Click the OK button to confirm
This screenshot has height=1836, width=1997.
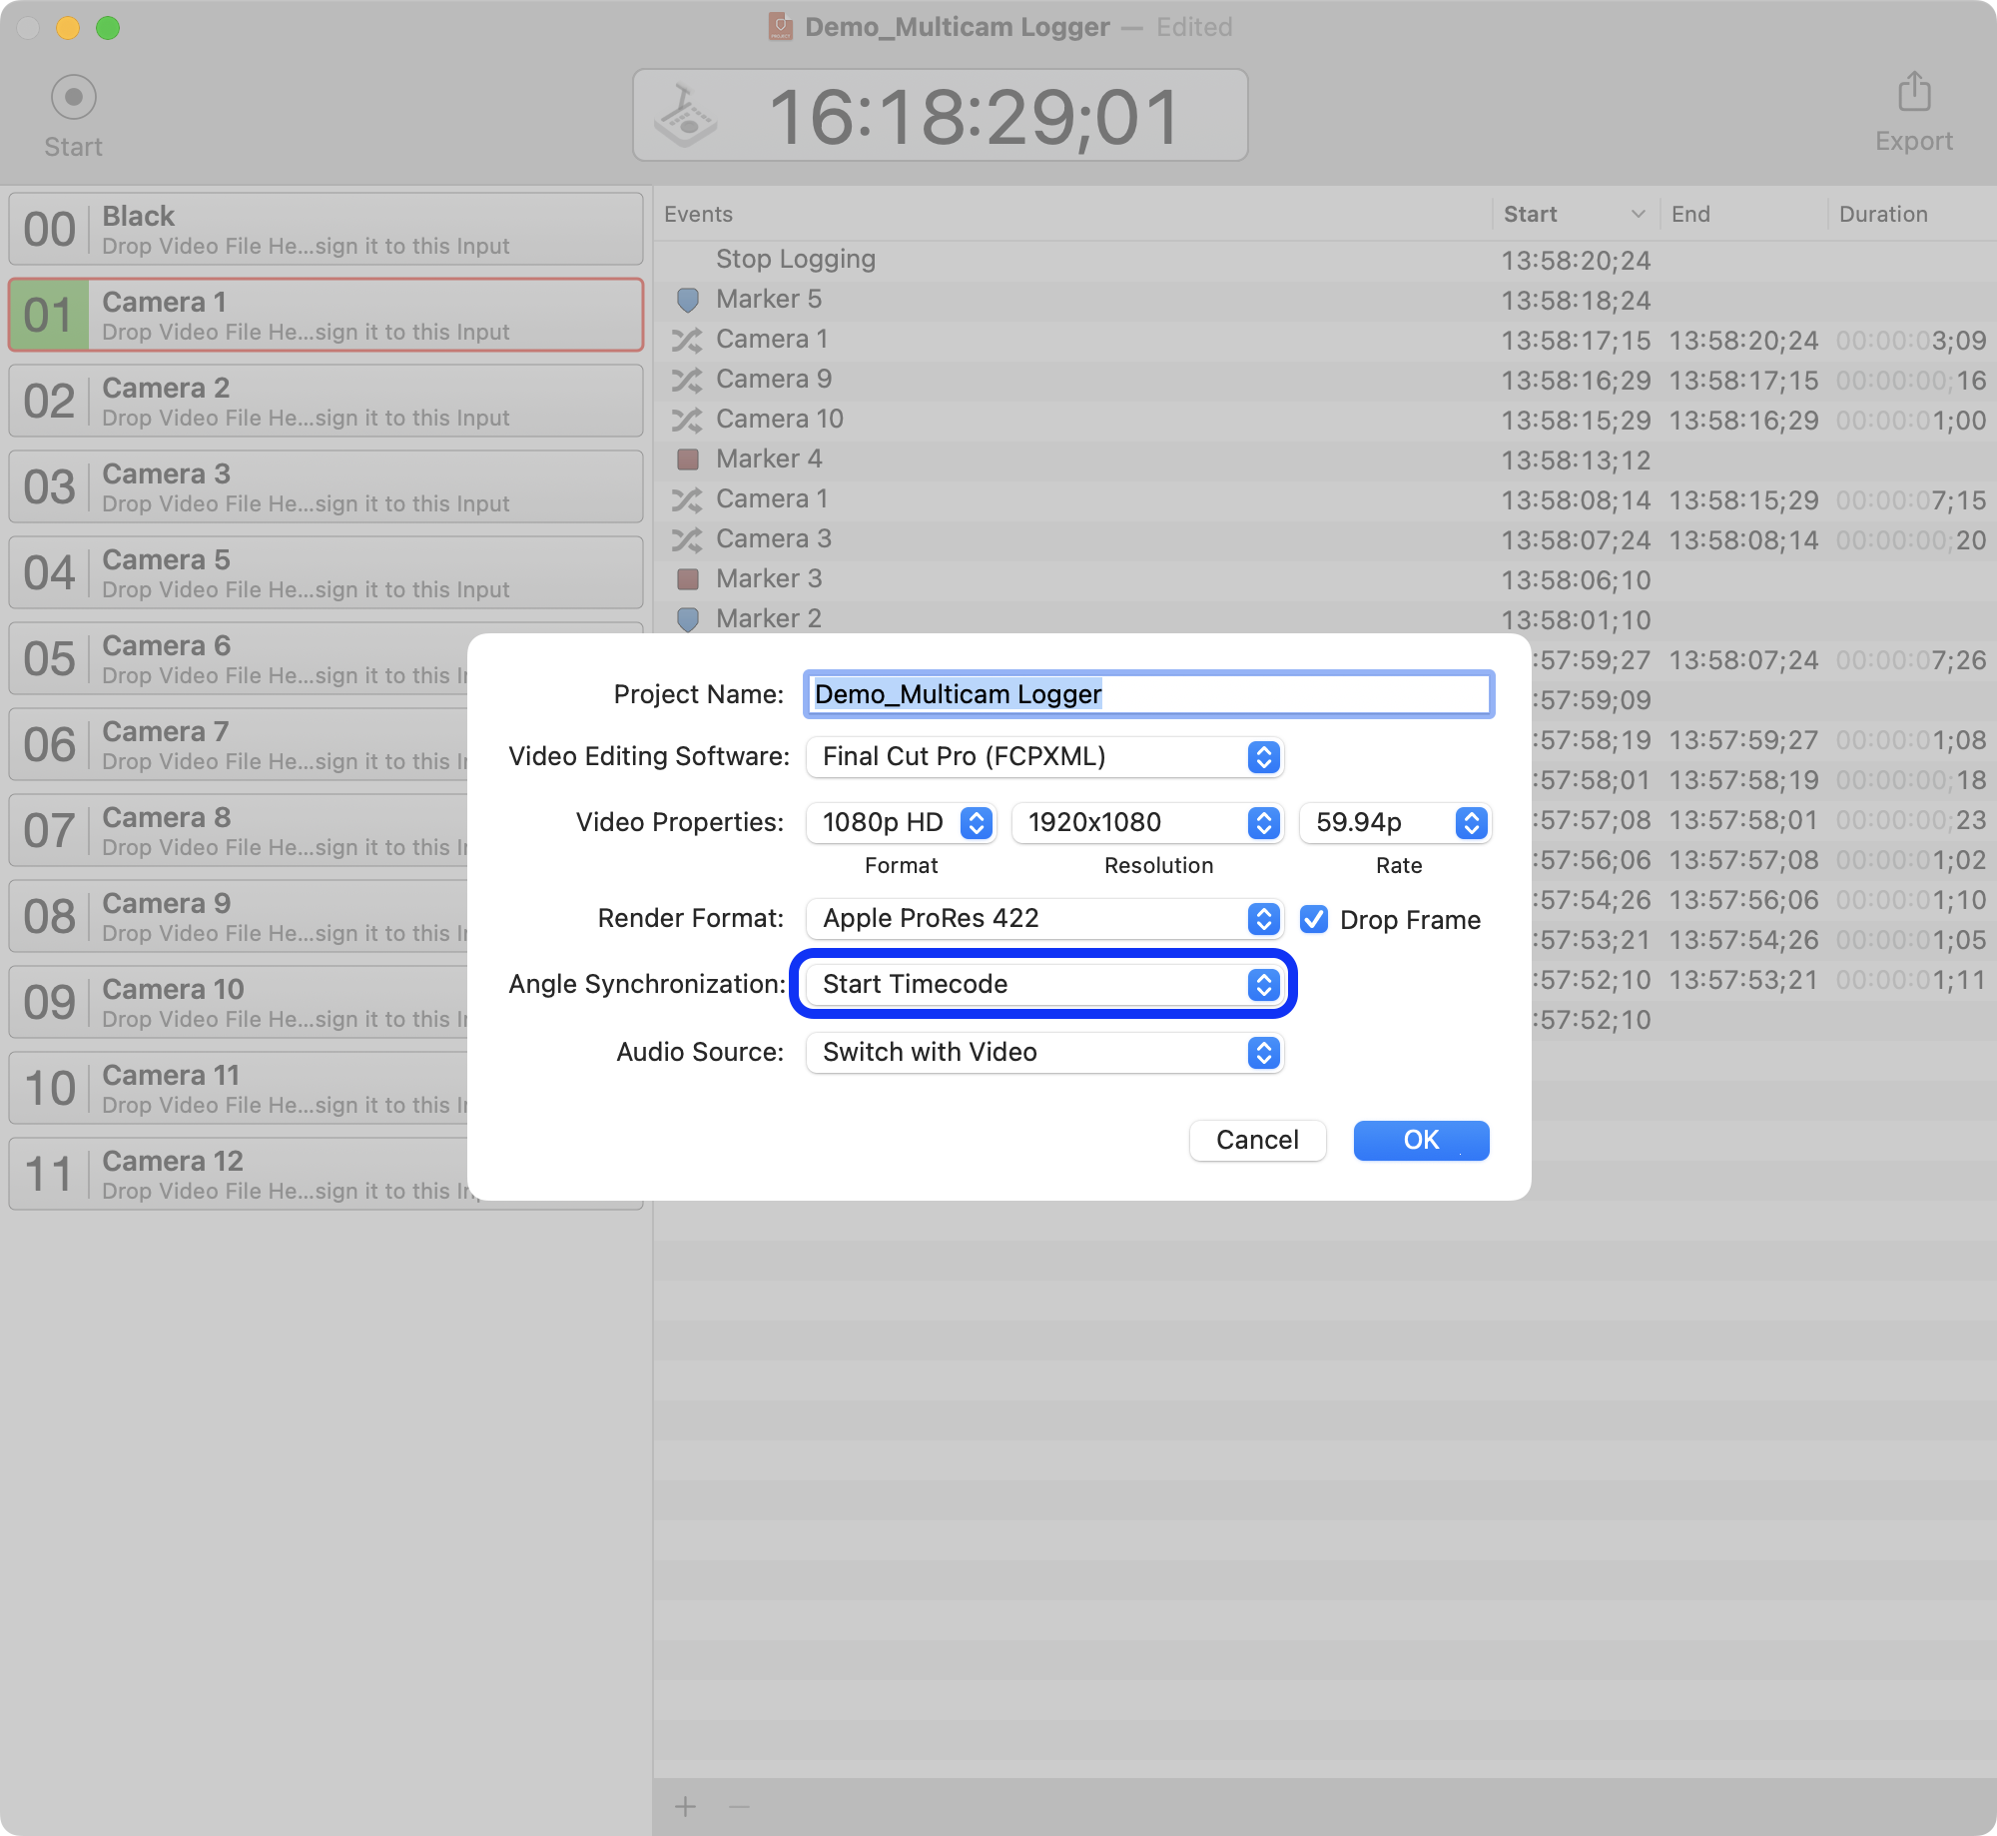click(1421, 1140)
